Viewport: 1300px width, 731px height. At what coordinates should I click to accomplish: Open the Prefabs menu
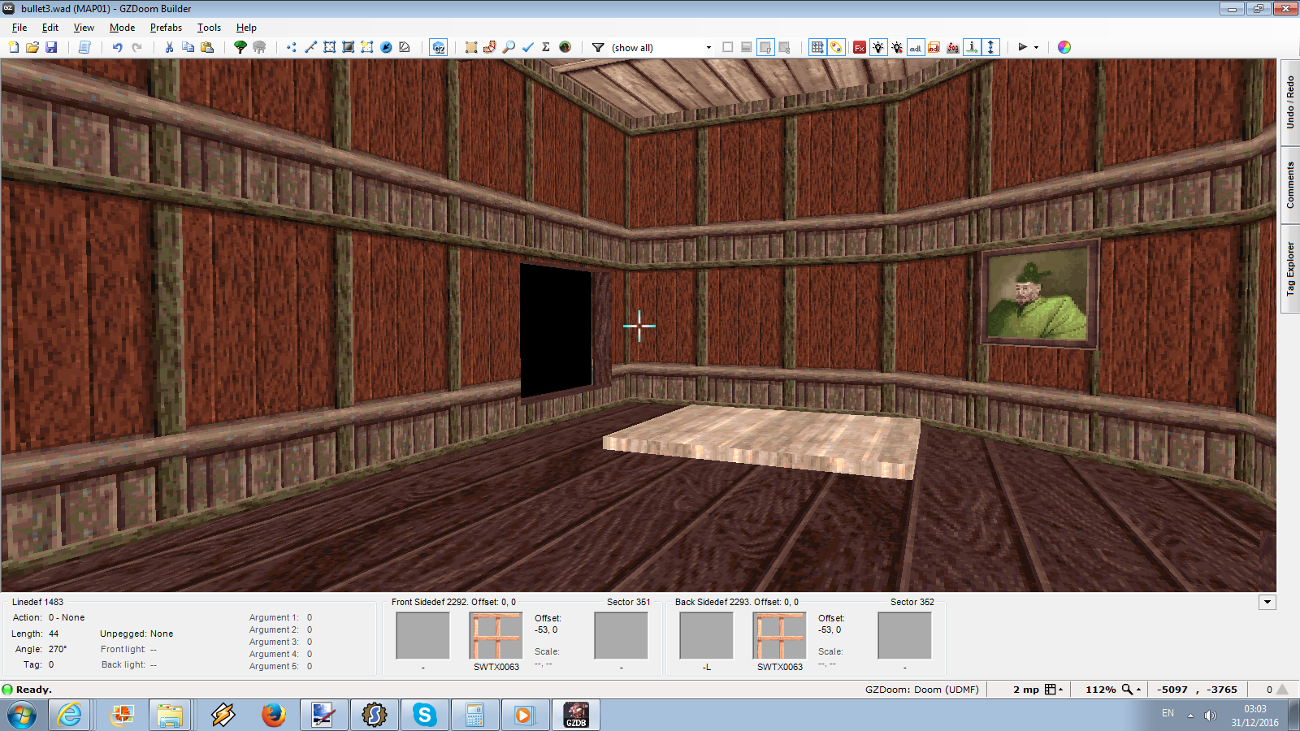[166, 28]
